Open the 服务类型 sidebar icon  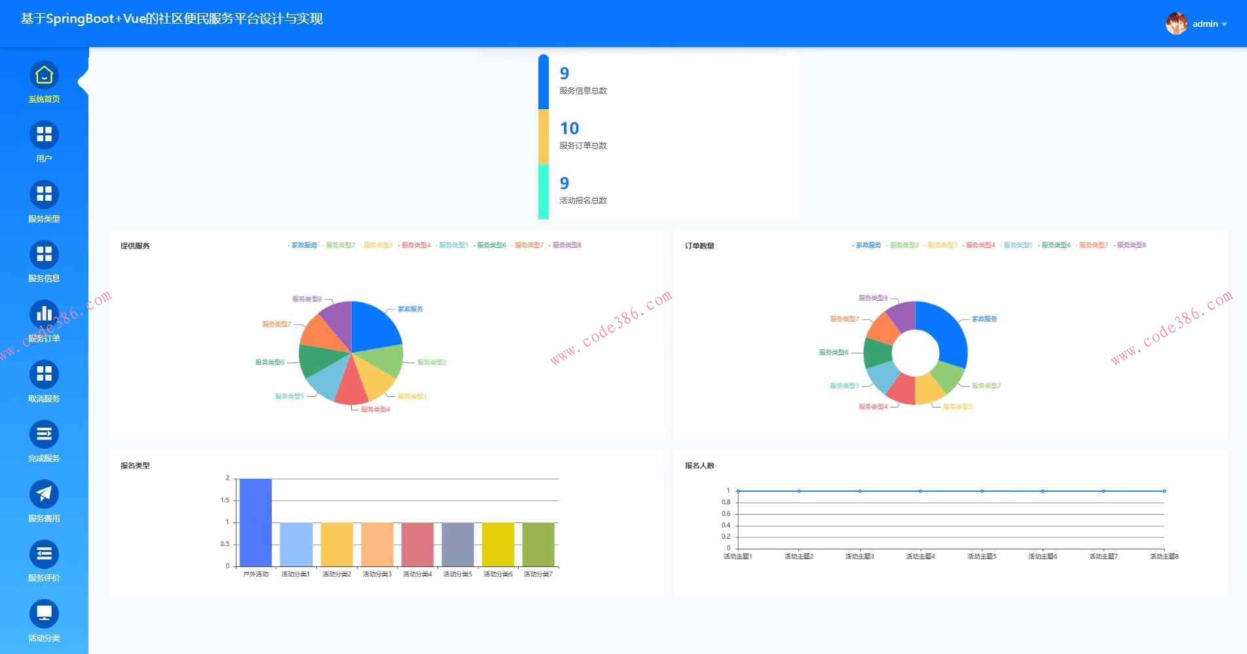click(44, 194)
